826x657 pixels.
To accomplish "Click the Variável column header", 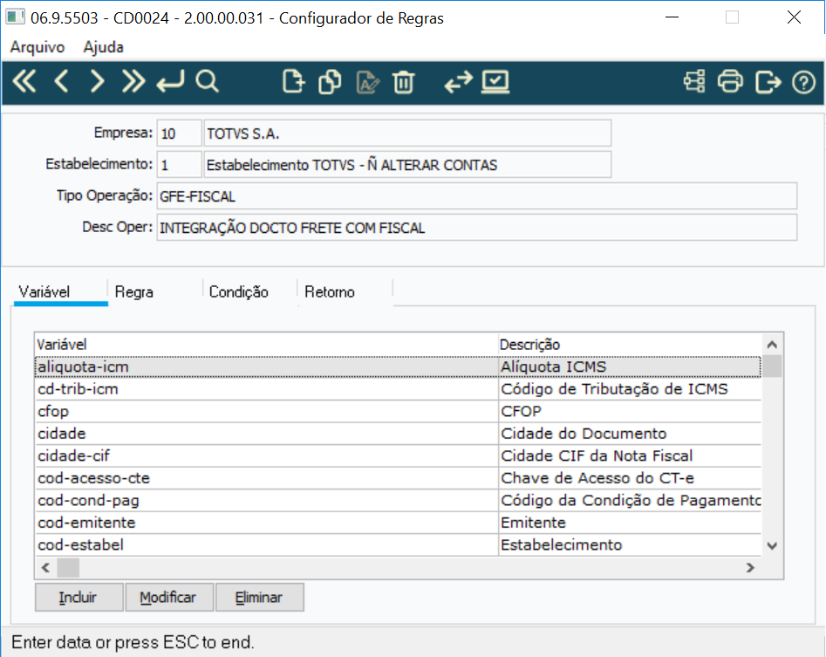I will click(267, 345).
